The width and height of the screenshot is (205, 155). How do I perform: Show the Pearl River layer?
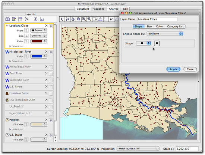(51, 74)
